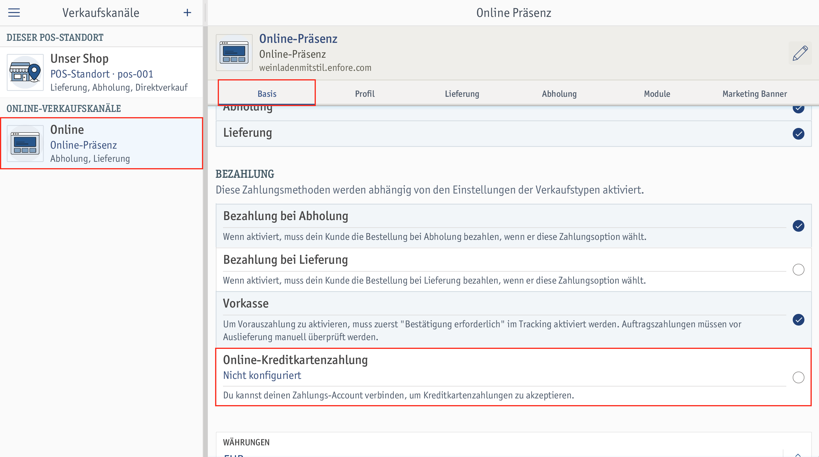Select the Unser Shop POS location
Screen dimensions: 819x457
(101, 72)
